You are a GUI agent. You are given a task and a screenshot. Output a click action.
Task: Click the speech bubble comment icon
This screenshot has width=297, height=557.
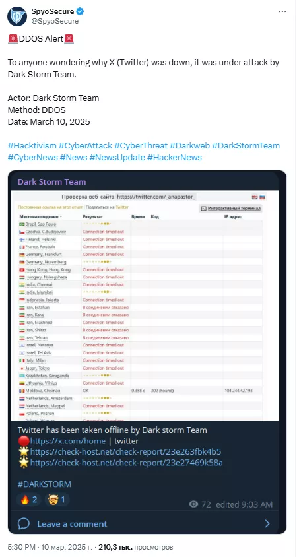click(x=24, y=523)
